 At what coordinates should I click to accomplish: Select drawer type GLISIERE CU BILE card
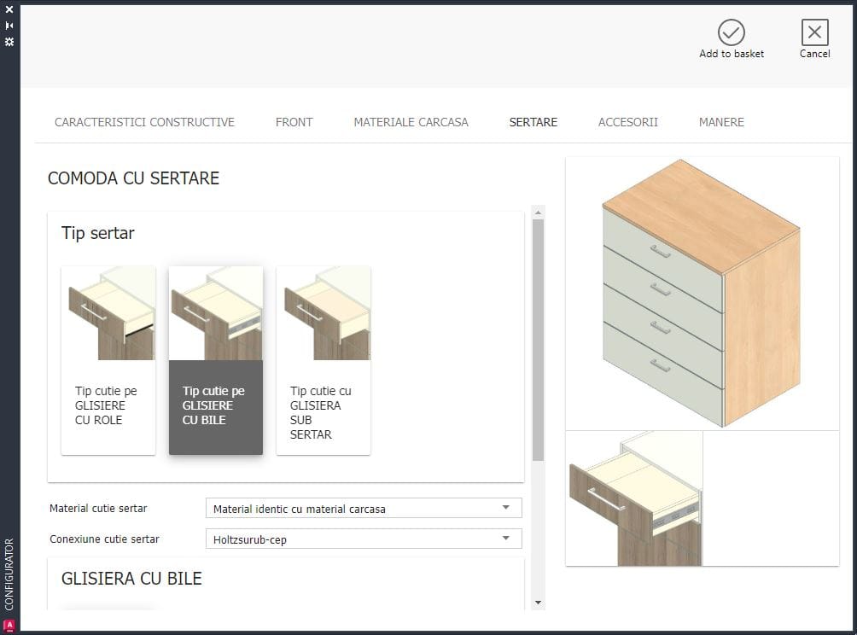click(x=216, y=360)
